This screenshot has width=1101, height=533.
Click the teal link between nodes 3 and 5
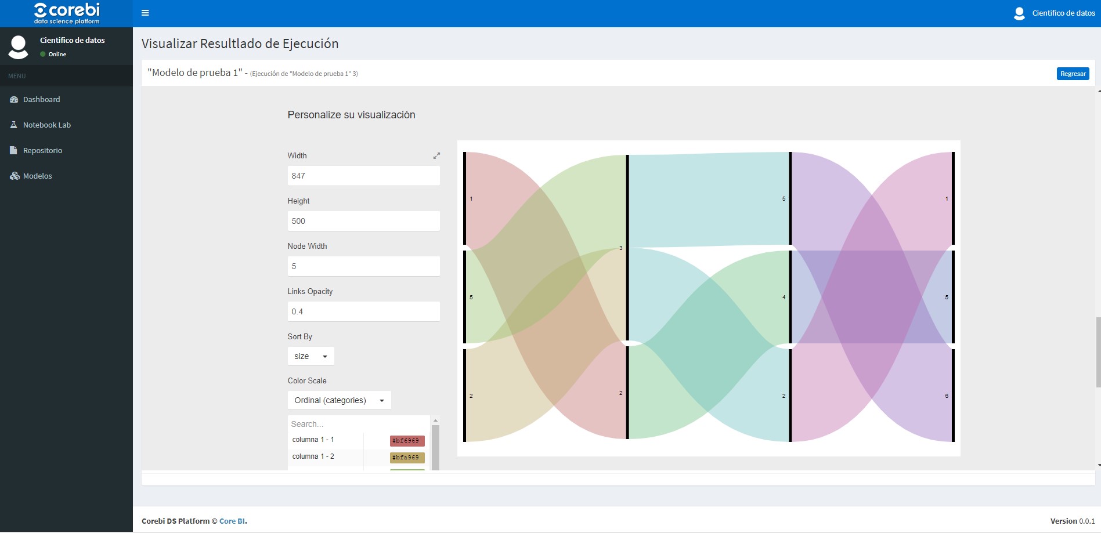(x=709, y=200)
